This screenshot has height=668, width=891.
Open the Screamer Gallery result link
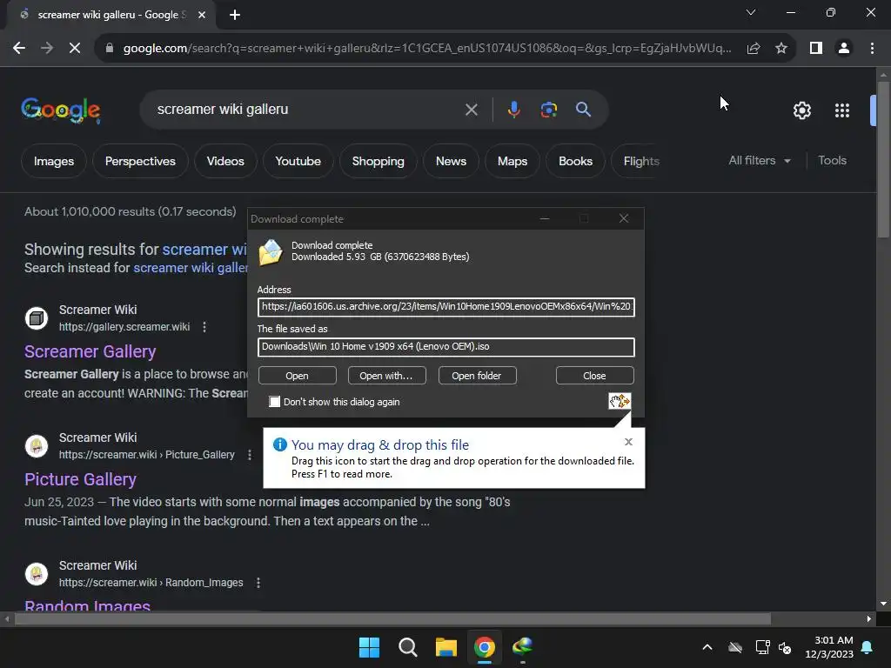pyautogui.click(x=90, y=351)
